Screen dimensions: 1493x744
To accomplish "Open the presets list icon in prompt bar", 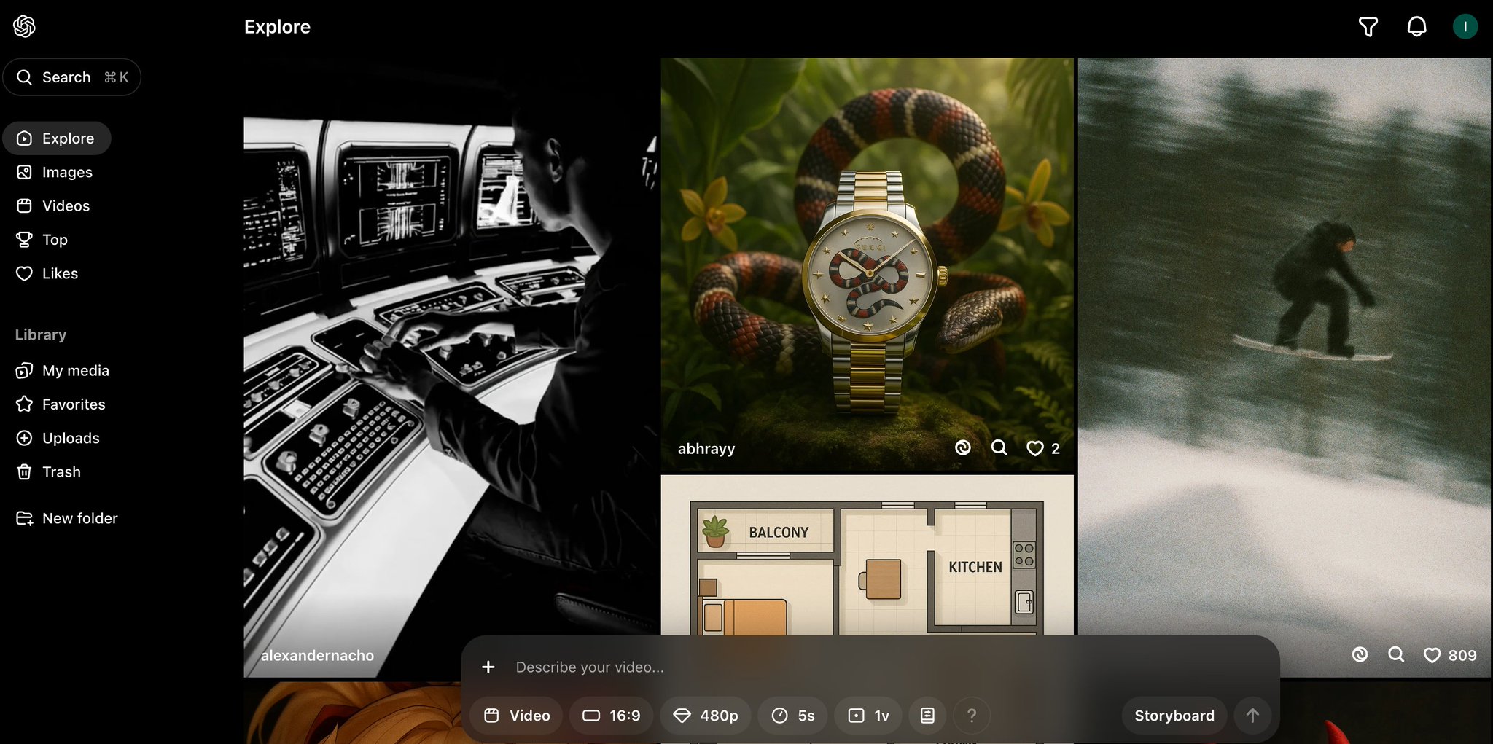I will click(x=927, y=716).
